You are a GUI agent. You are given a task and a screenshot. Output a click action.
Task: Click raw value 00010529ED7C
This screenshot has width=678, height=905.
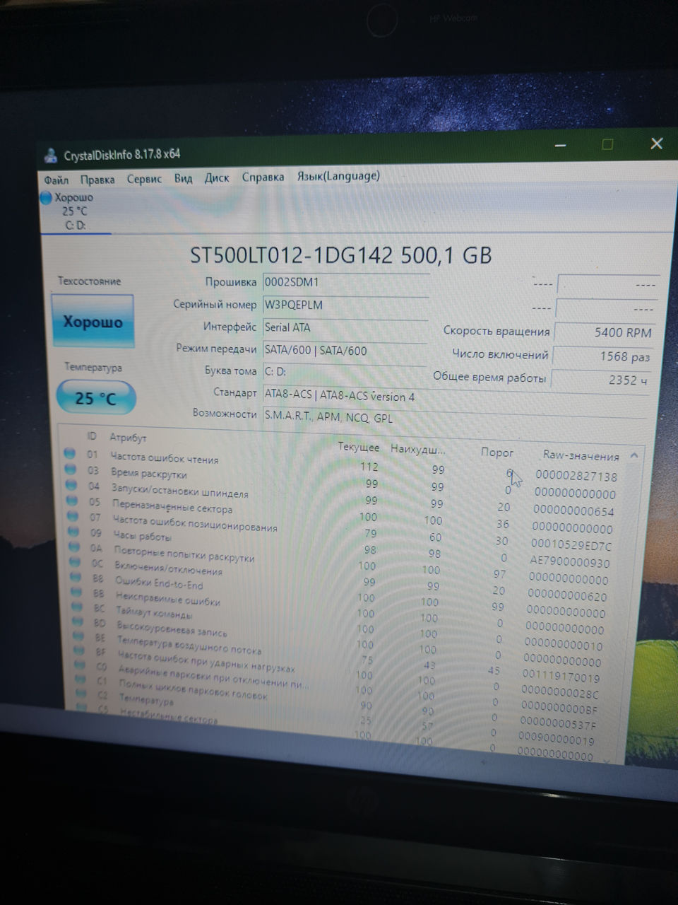571,545
